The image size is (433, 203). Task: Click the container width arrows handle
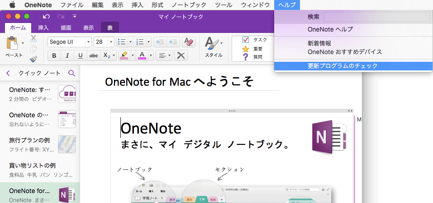click(x=351, y=111)
